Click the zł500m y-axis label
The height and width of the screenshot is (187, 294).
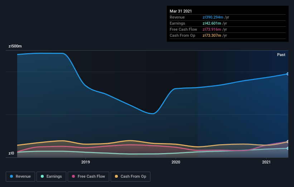(15, 46)
